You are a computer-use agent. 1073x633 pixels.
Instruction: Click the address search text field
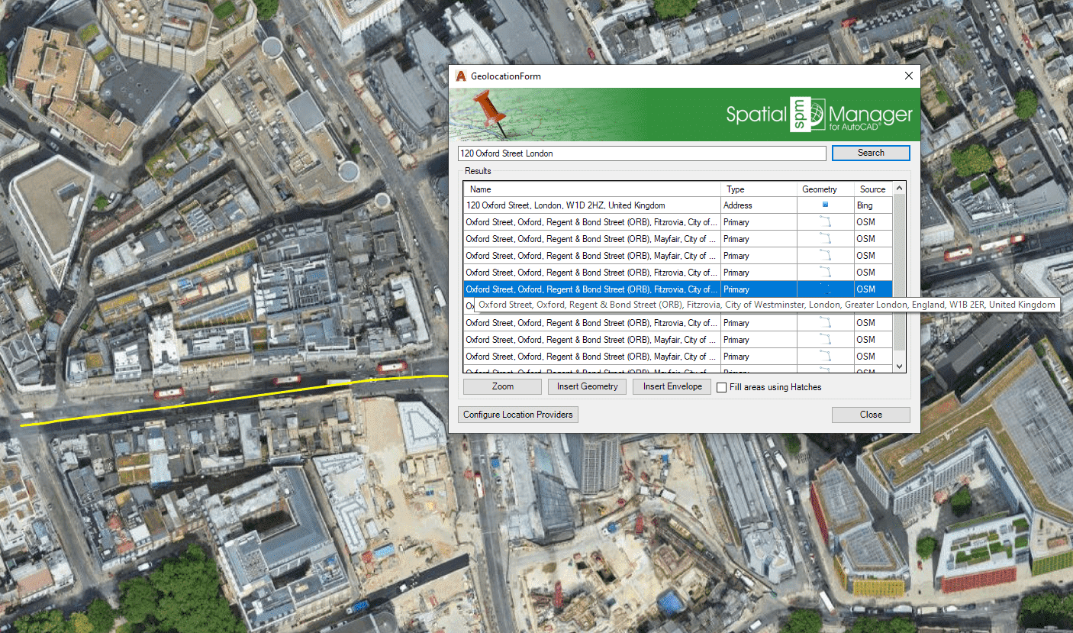641,153
